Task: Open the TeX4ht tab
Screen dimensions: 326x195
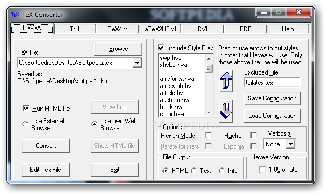Action: click(x=118, y=29)
